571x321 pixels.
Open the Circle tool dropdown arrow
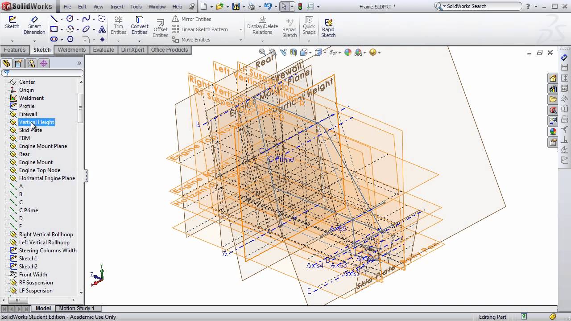click(x=77, y=19)
